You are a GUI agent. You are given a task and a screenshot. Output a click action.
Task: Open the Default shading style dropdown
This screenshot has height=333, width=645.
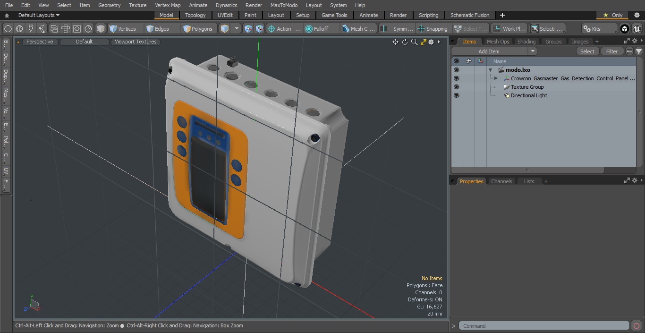click(x=84, y=42)
